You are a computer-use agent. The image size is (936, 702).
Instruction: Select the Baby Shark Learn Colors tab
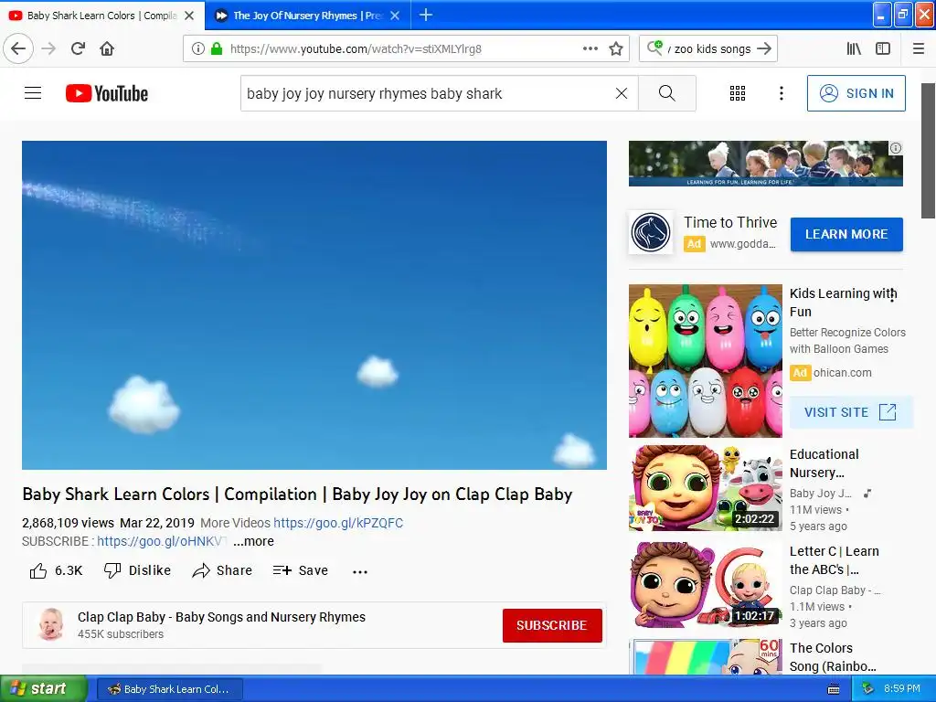point(101,15)
